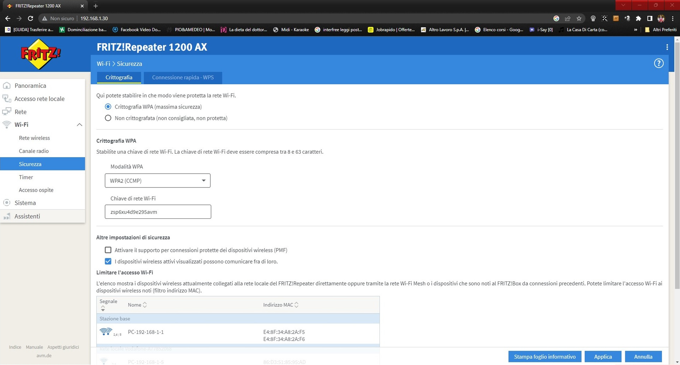This screenshot has height=365, width=680.
Task: Open the Modalità WPA dropdown
Action: pos(157,180)
